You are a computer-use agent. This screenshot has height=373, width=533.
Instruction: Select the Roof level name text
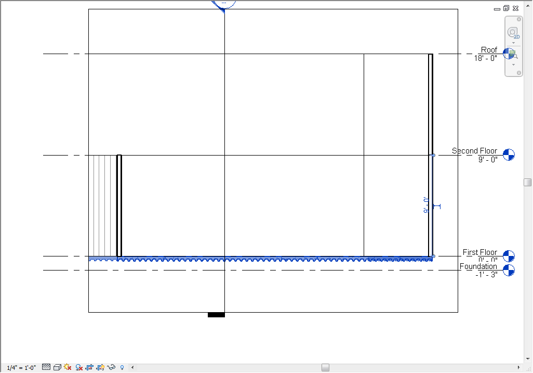(489, 50)
